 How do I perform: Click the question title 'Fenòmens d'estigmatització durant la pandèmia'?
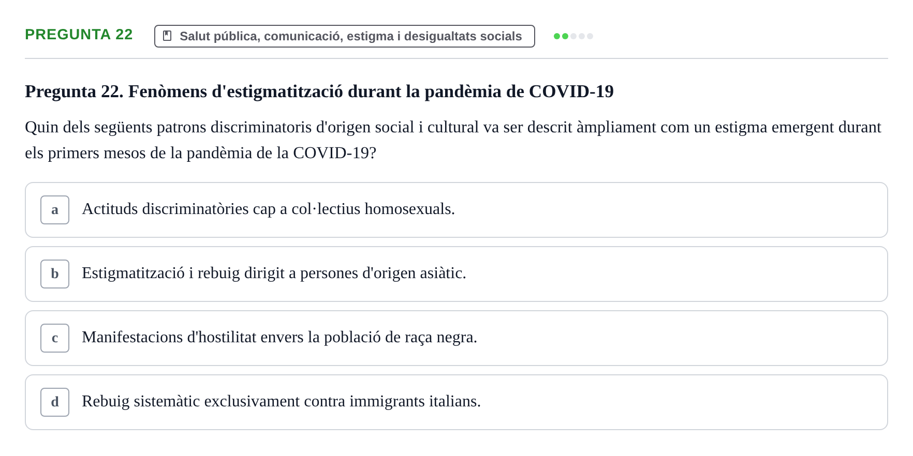[x=319, y=92]
